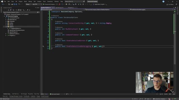Screen dimensions: 179x100
Task: Toggle Show All Files in Solution Explorer
Action: [x=21, y=10]
